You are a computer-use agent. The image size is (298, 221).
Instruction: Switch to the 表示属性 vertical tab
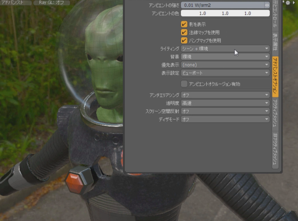point(275,42)
